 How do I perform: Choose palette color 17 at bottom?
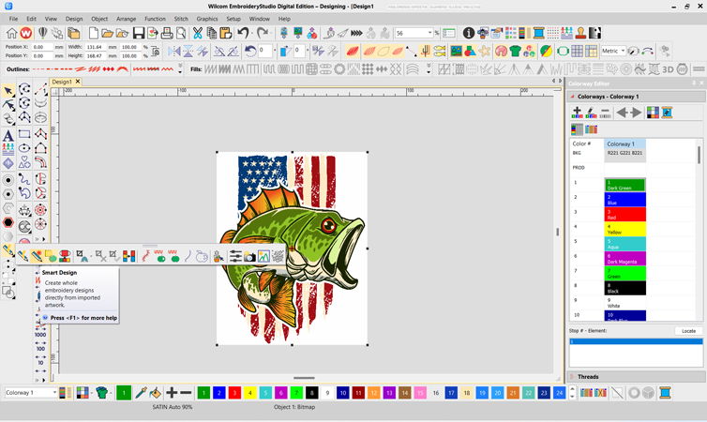tap(451, 393)
